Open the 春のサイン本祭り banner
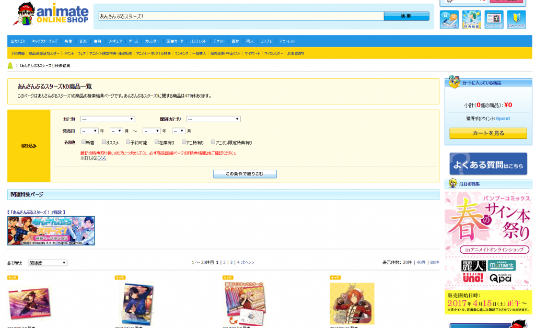 click(x=488, y=253)
